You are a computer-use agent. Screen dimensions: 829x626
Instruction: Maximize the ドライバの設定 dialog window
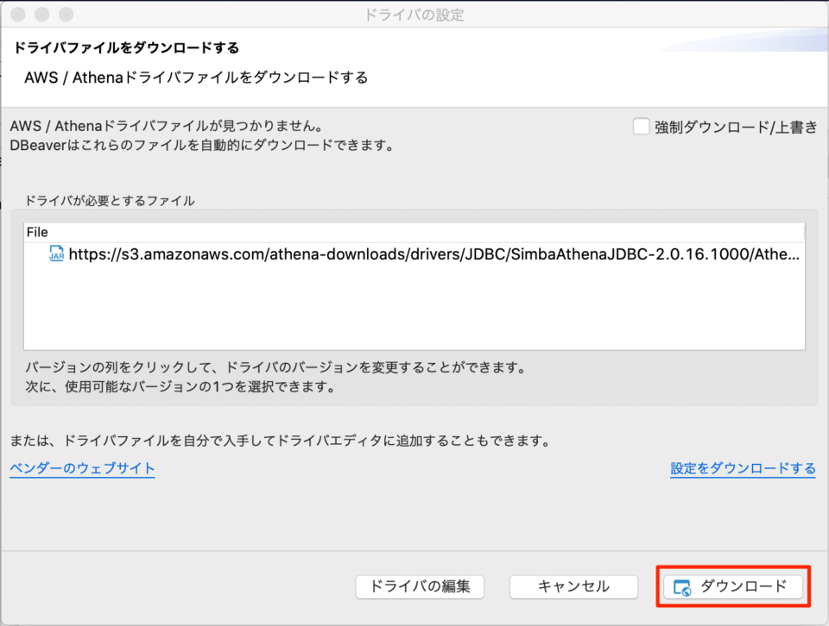click(66, 15)
